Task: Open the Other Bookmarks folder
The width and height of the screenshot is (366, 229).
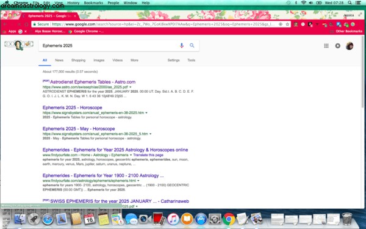Action: point(346,31)
